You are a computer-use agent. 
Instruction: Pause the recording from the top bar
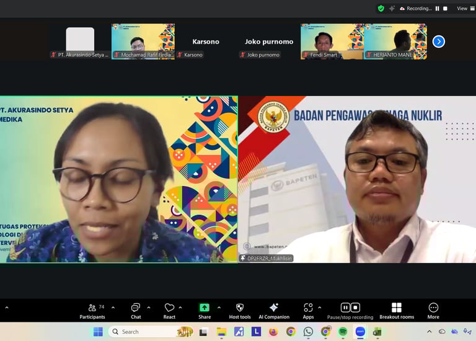click(437, 9)
